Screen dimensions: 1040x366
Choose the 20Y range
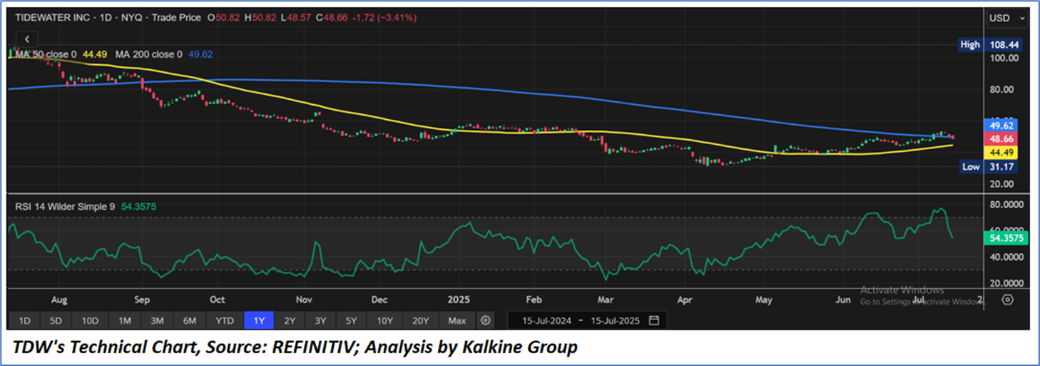(421, 320)
